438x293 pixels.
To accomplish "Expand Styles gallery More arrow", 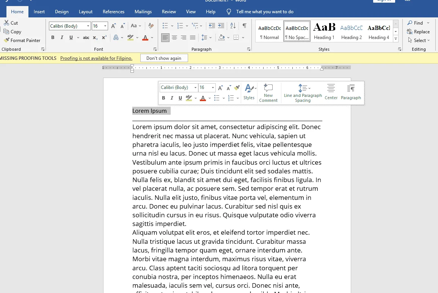I will click(396, 39).
